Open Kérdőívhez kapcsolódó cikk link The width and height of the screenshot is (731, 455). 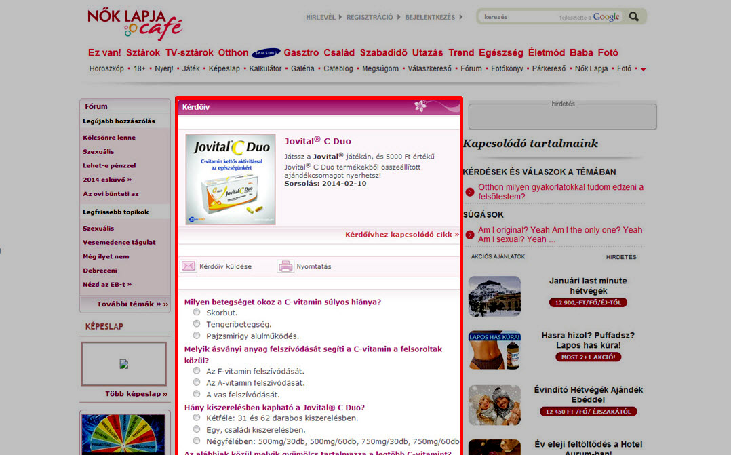tap(401, 235)
